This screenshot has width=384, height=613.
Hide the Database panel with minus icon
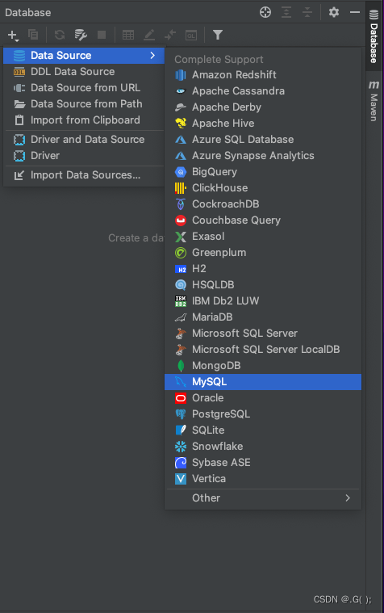point(355,12)
